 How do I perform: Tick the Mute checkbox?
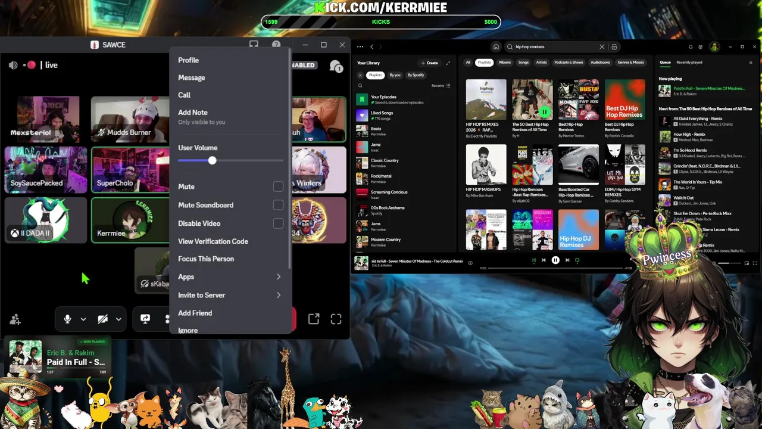pos(278,186)
